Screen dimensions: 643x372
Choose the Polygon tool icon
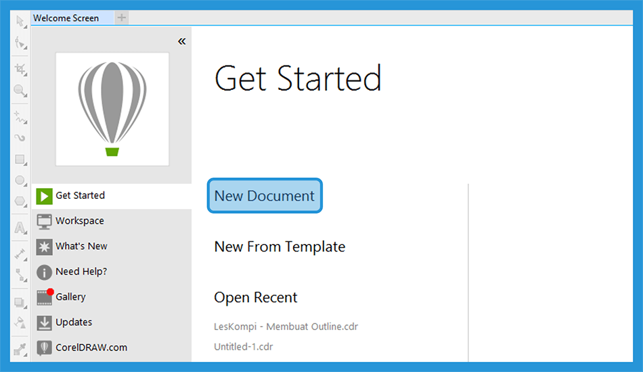(20, 201)
